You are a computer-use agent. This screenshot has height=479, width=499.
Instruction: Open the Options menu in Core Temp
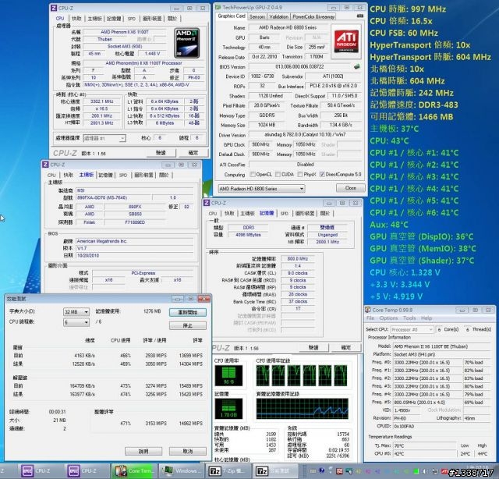(388, 318)
